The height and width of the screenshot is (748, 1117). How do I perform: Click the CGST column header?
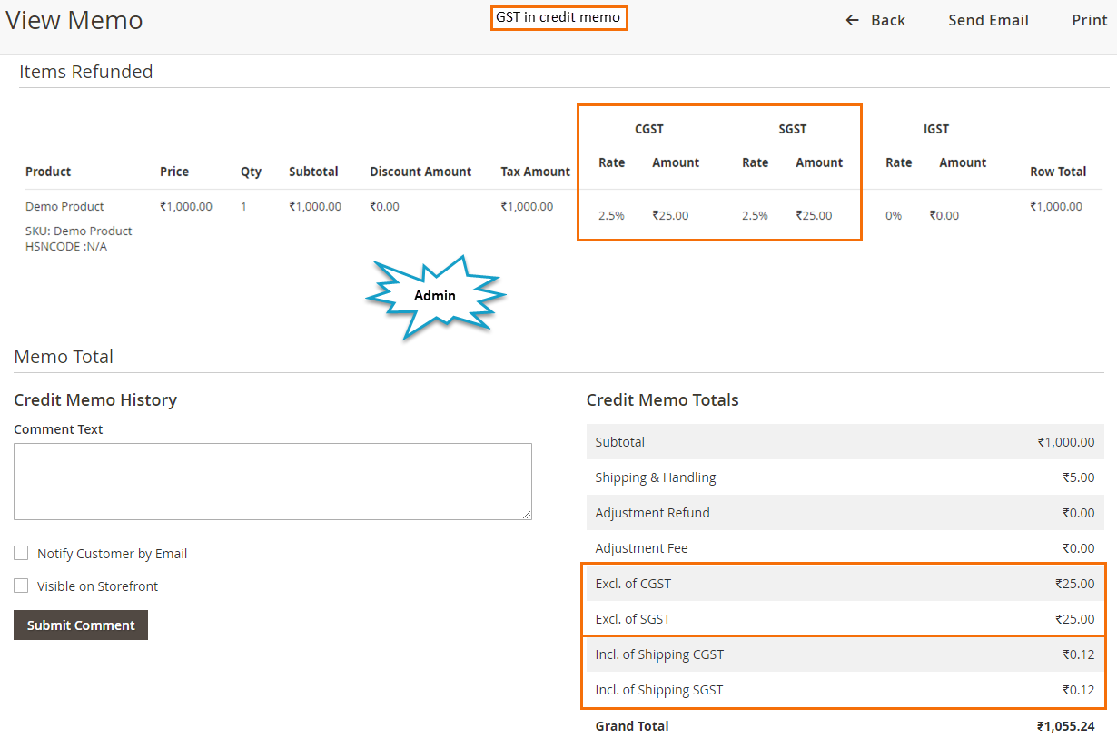648,129
